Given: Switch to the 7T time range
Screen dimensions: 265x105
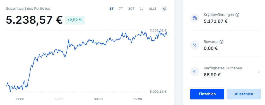Looking at the screenshot, I should click(121, 9).
